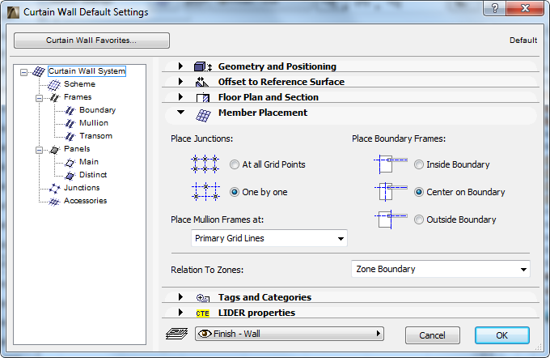Select Inside Boundary radio button
Viewport: 550px width, 358px height.
pos(419,164)
